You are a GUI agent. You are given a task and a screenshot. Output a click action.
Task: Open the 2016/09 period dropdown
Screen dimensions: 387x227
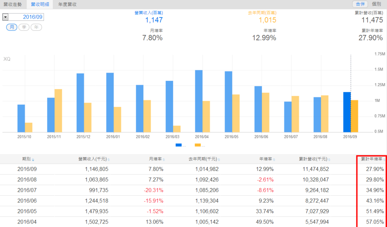click(x=5, y=17)
